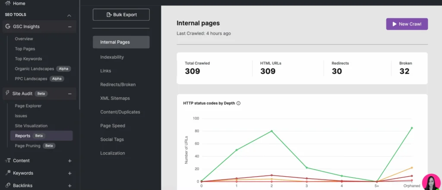Collapse the Site Audit menu
The image size is (442, 190).
point(69,94)
